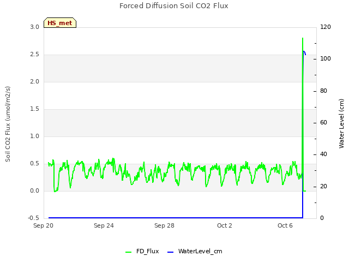Click the 120 right axis tick label

[326, 27]
